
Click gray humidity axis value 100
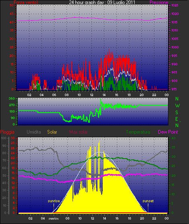4,138
